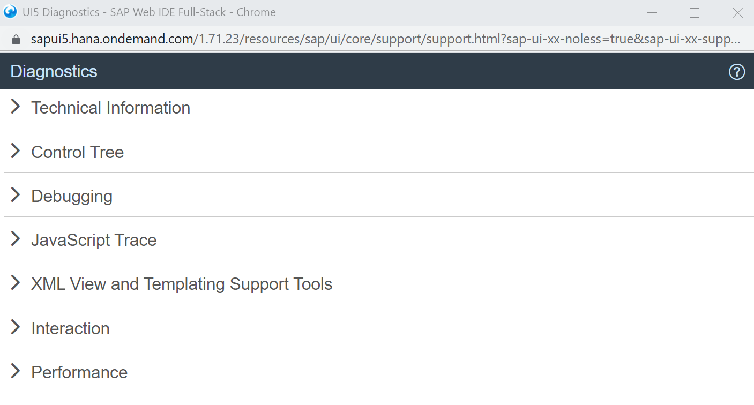Viewport: 754px width, 405px height.
Task: Expand XML View and Templating chevron
Action: point(16,283)
